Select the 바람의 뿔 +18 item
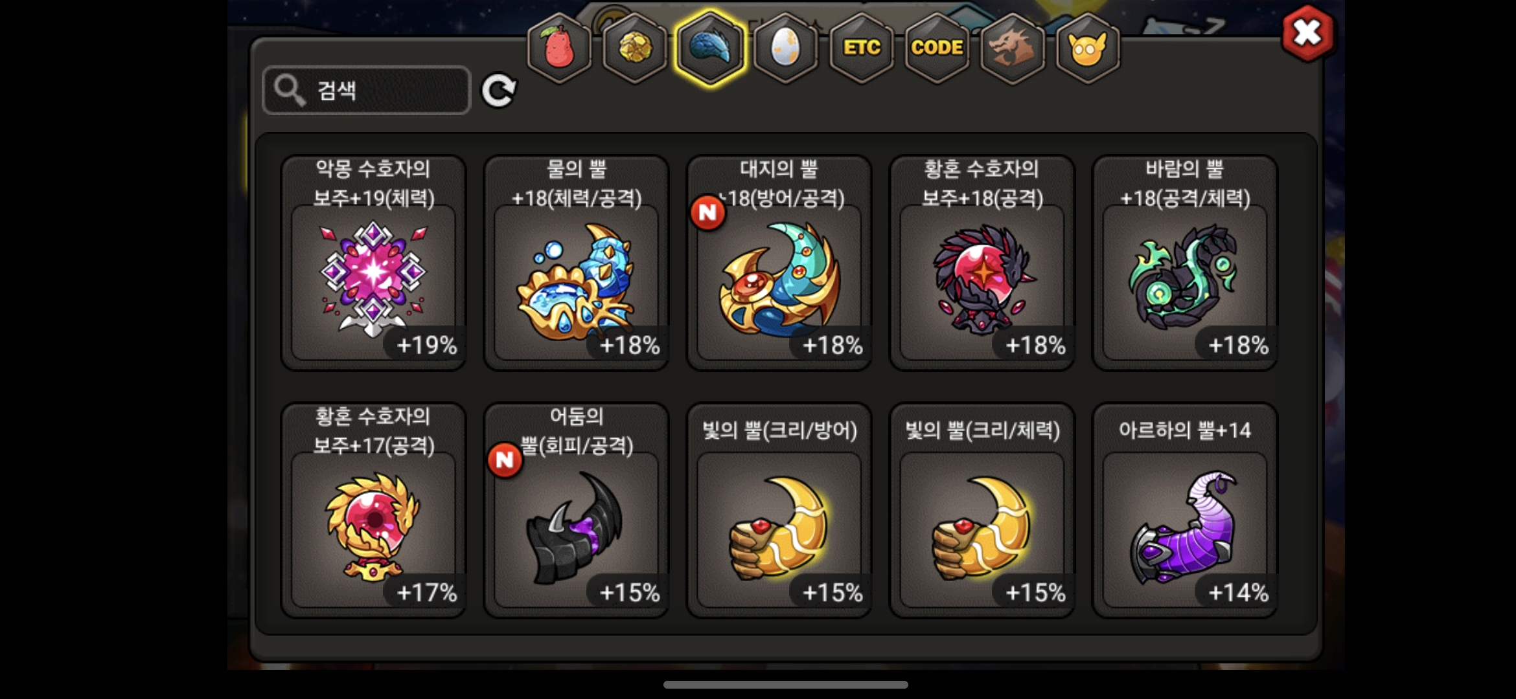This screenshot has width=1516, height=699. (1184, 263)
